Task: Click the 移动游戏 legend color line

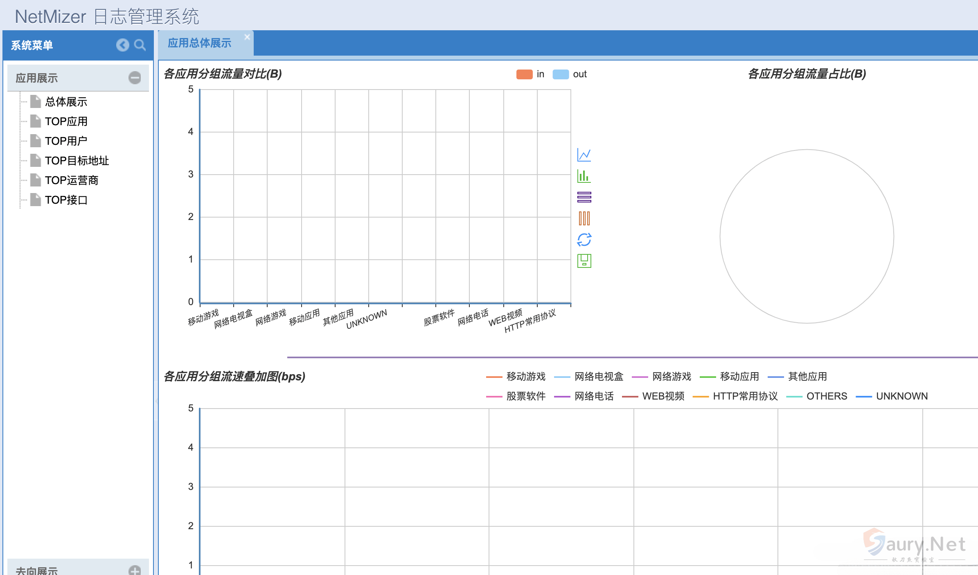Action: [494, 377]
